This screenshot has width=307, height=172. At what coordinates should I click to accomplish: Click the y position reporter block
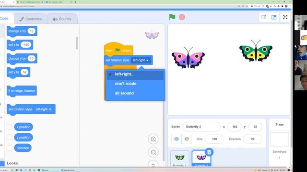[x=24, y=138]
